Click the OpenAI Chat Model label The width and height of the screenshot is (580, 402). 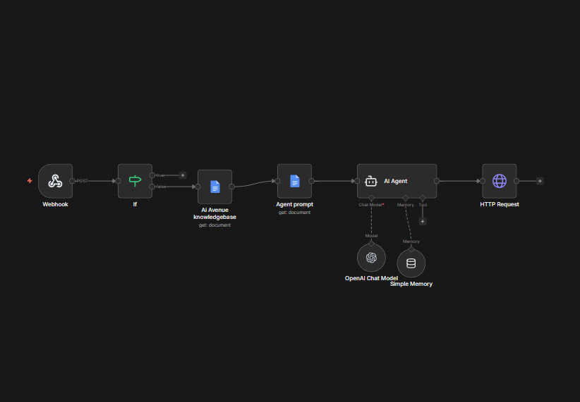[371, 278]
